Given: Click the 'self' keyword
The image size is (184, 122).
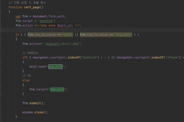Looking at the screenshot, I should tap(33, 67).
